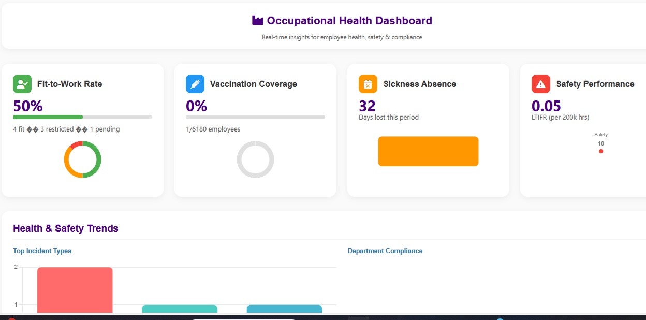Click the Days lost this period label
The image size is (646, 320).
click(x=389, y=117)
